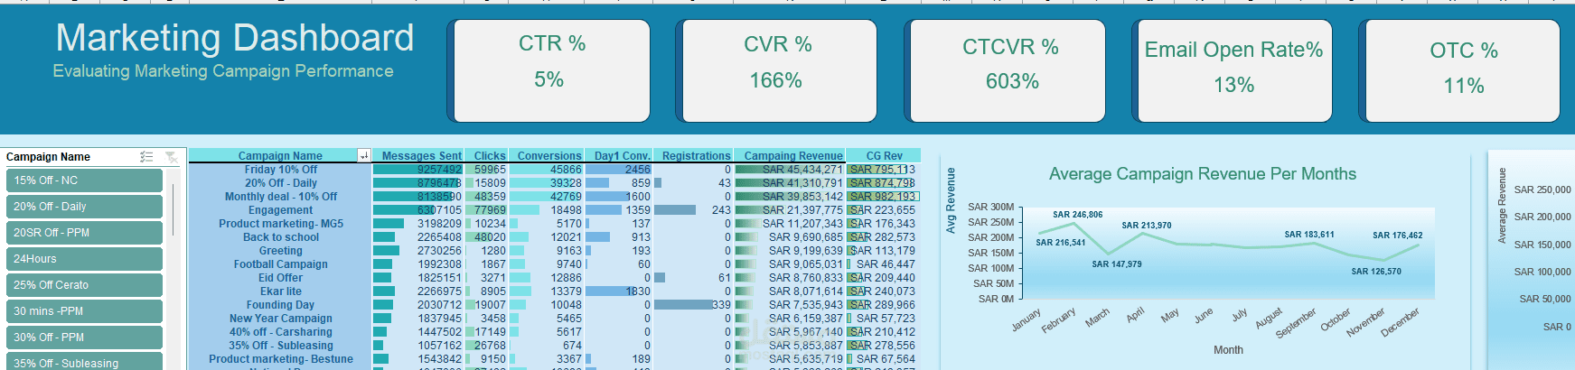Select the Greeting campaign cell

[x=281, y=251]
